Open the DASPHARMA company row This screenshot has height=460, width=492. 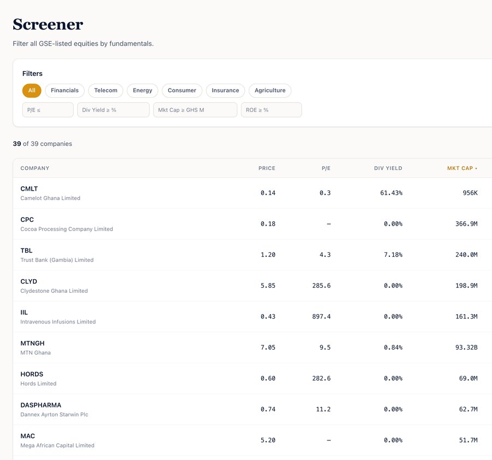click(252, 409)
